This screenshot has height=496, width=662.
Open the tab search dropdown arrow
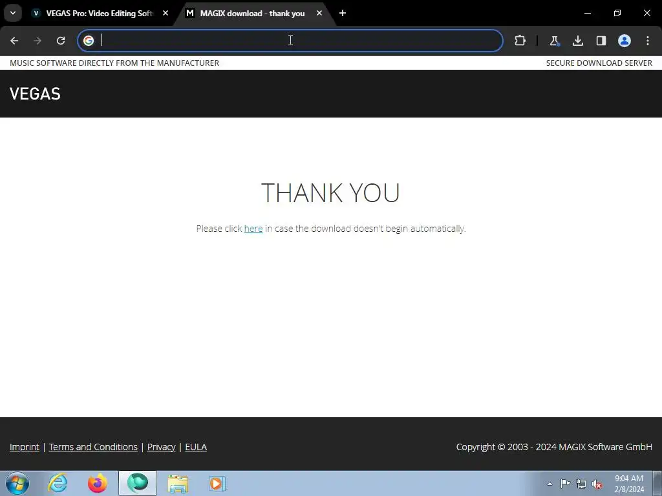[13, 13]
